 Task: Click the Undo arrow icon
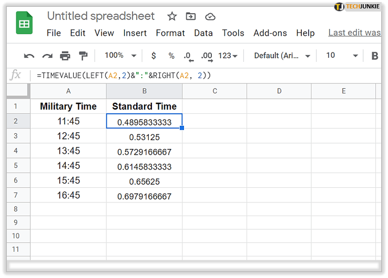pos(29,56)
